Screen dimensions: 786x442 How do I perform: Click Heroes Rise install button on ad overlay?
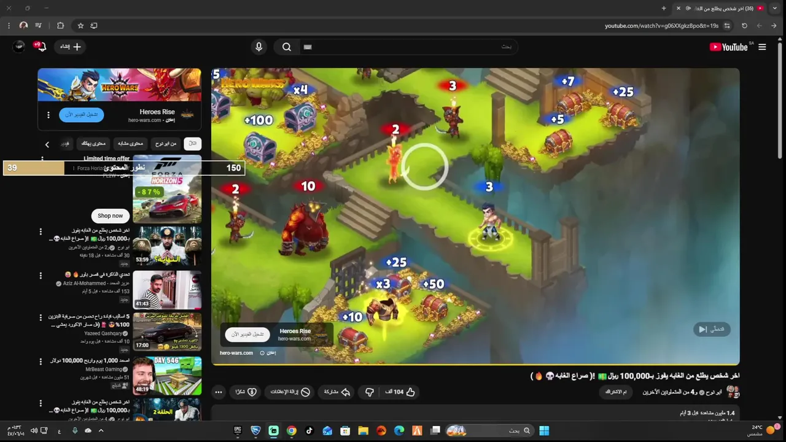point(247,335)
